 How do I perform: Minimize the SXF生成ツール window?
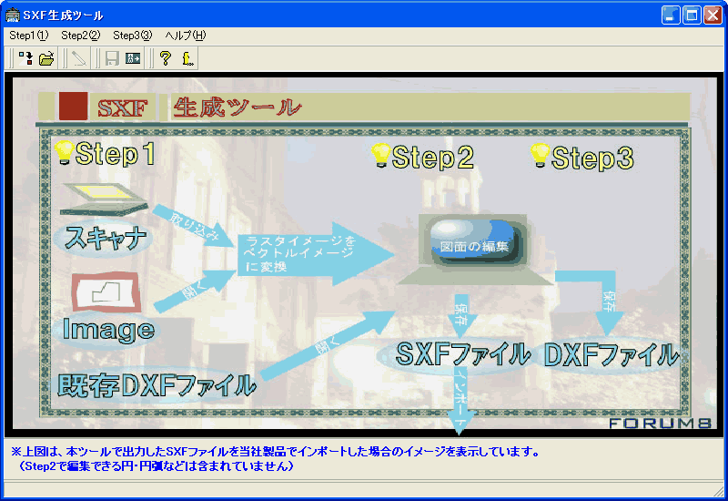point(671,15)
